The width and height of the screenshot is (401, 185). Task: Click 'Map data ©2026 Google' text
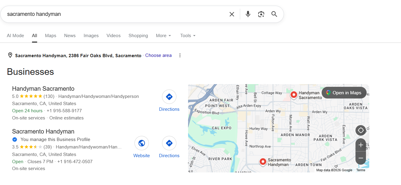coord(334,170)
